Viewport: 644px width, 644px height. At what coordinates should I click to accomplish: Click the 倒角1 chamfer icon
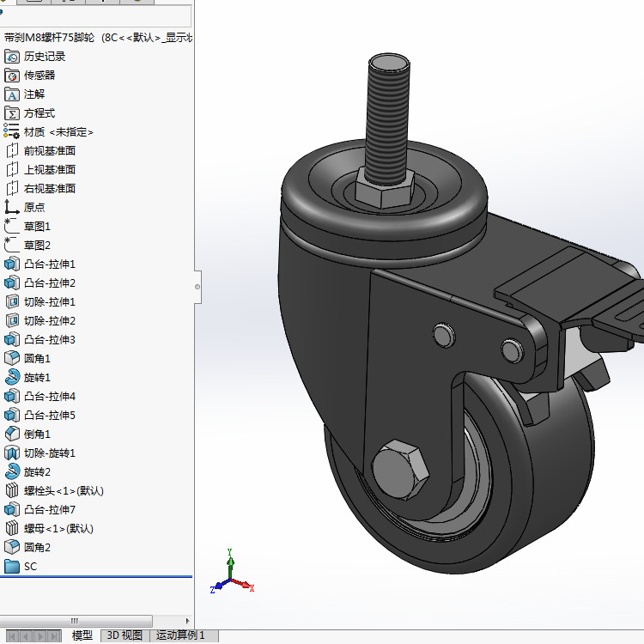pyautogui.click(x=12, y=434)
